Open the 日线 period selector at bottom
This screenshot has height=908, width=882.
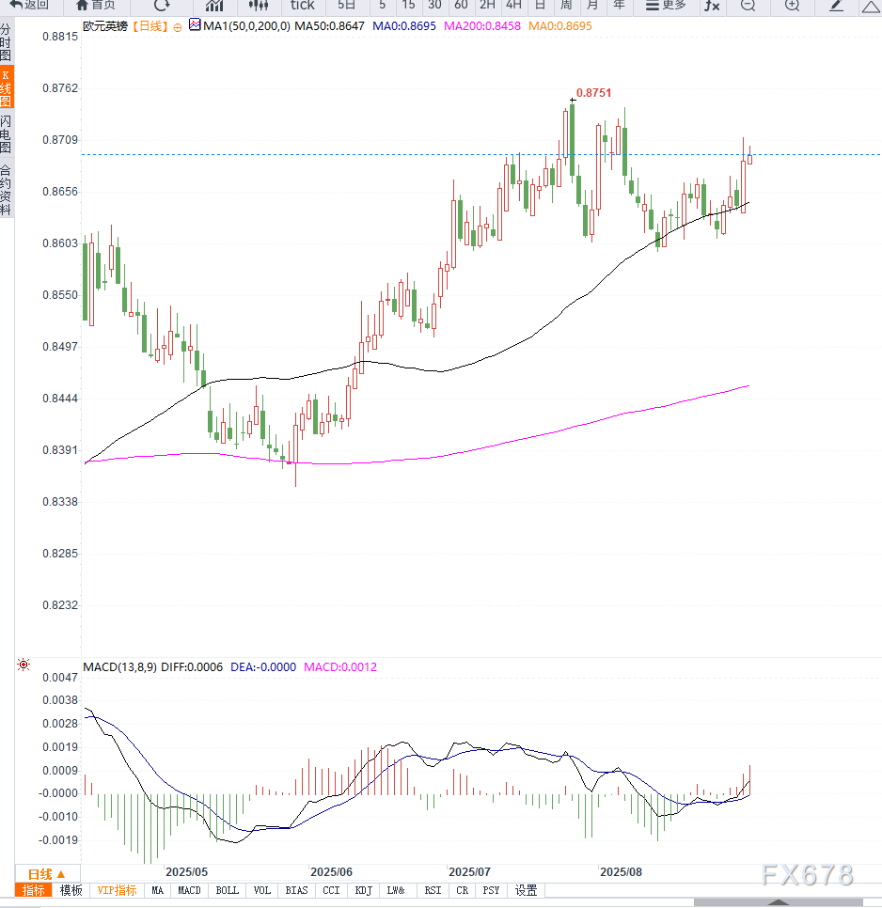click(46, 873)
